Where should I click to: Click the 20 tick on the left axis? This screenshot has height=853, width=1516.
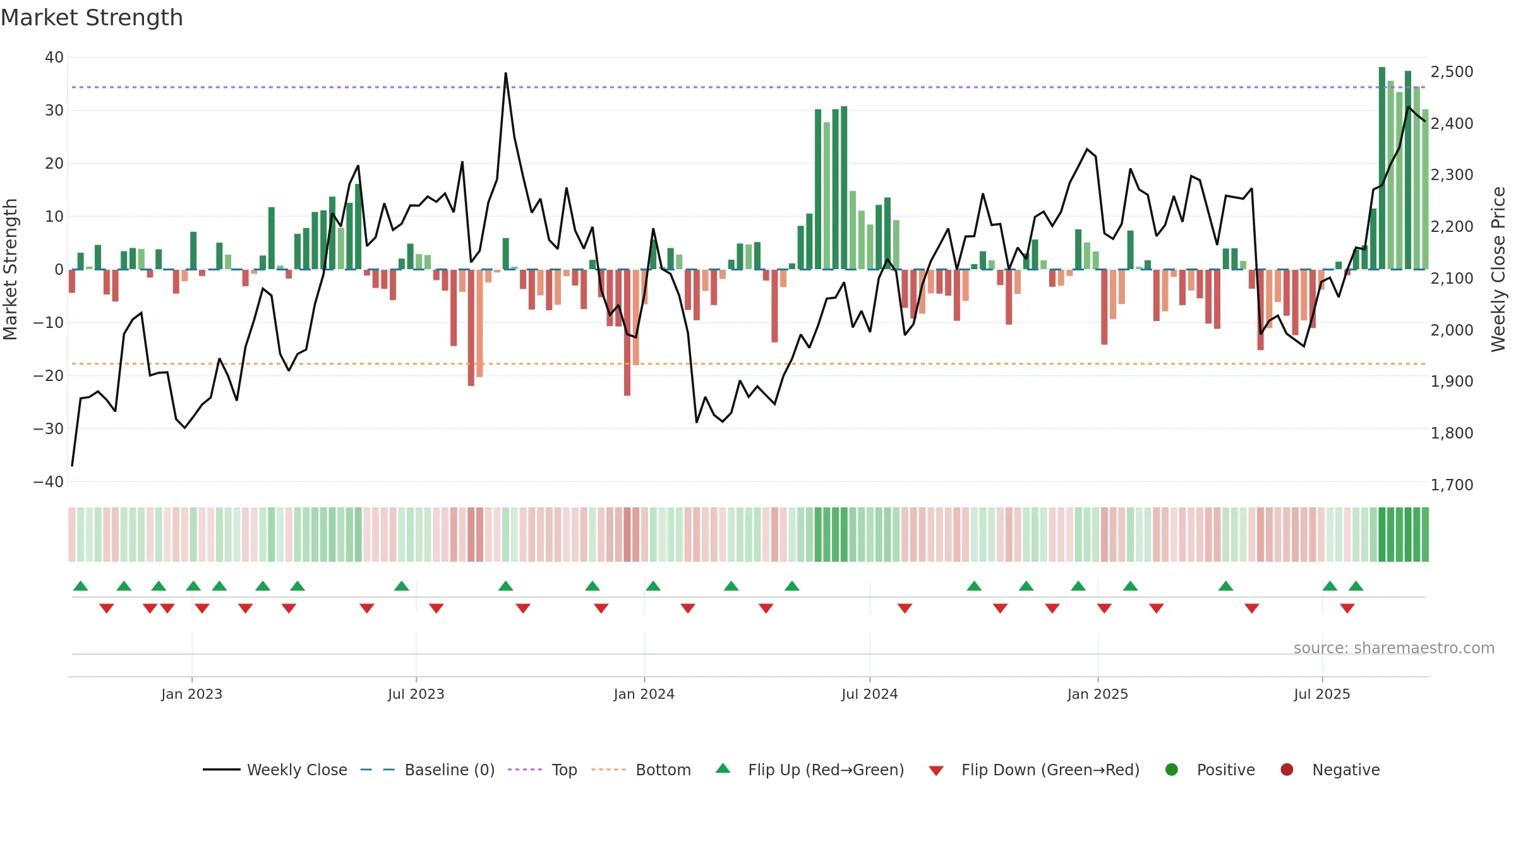(x=54, y=164)
